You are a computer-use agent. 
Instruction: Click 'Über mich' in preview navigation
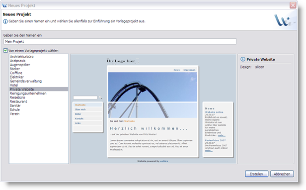pos(87,109)
